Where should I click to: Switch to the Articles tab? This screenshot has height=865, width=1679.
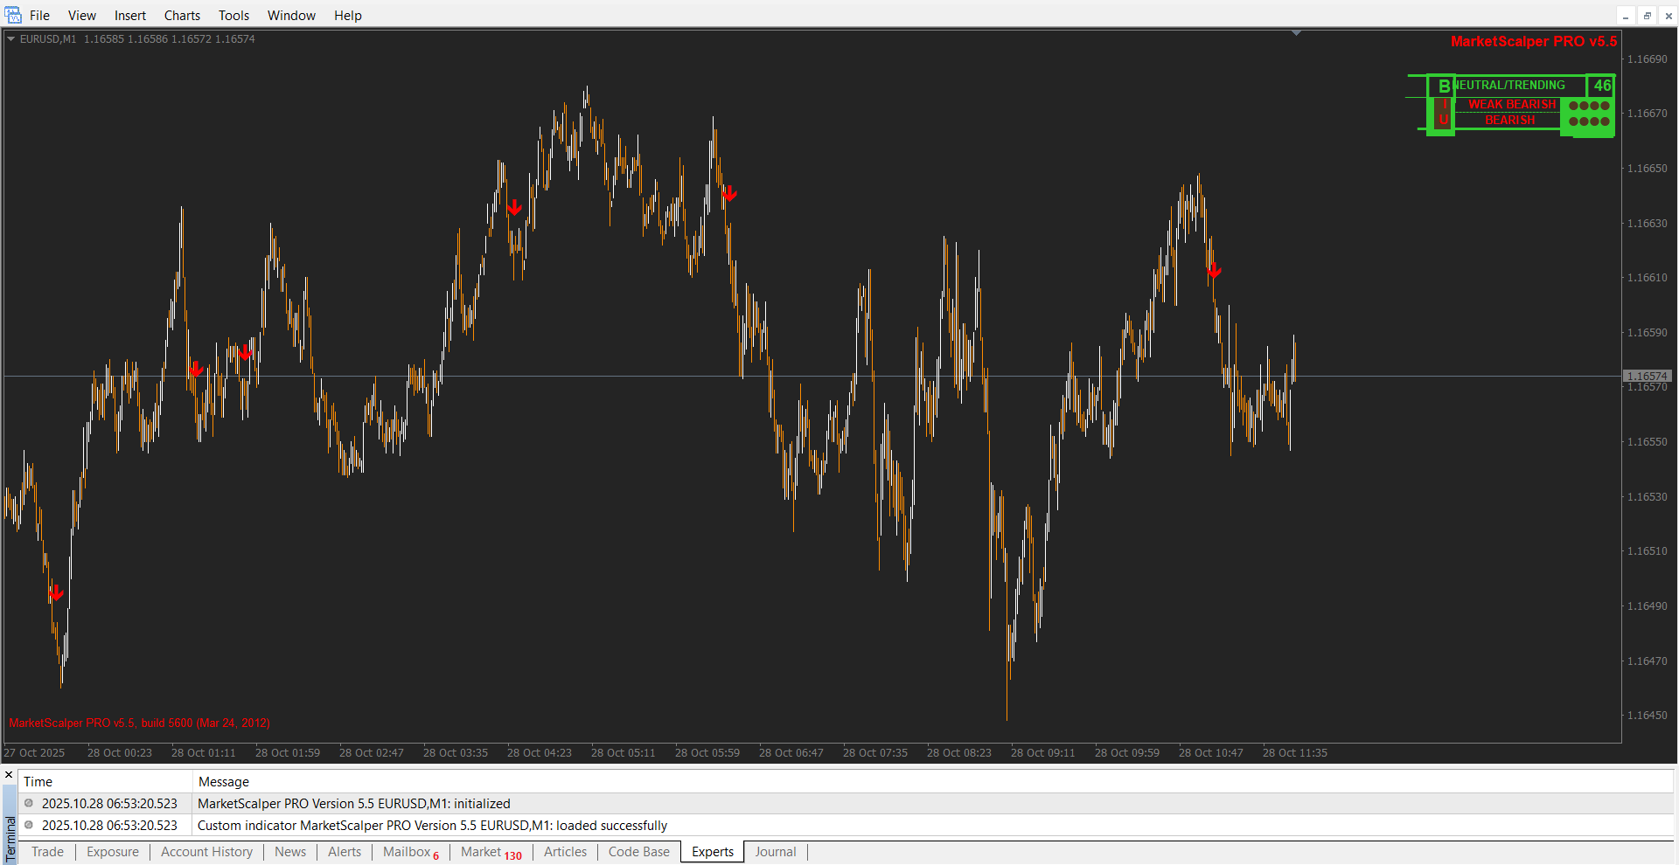(x=566, y=852)
